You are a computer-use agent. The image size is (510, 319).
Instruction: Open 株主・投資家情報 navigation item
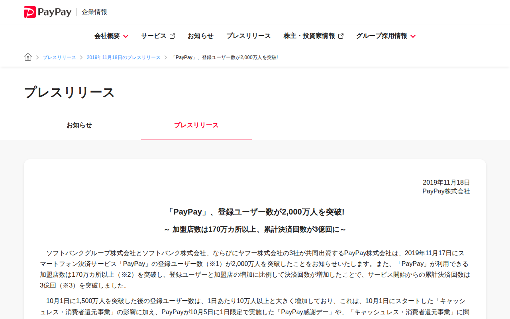314,36
